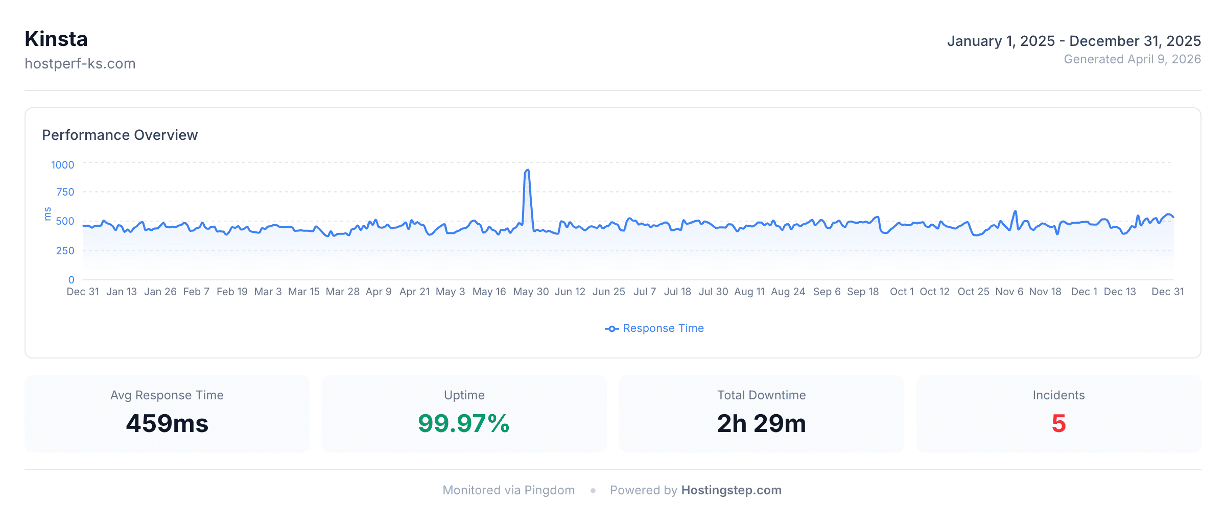This screenshot has width=1226, height=527.
Task: Click the Uptime card label
Action: (x=464, y=395)
